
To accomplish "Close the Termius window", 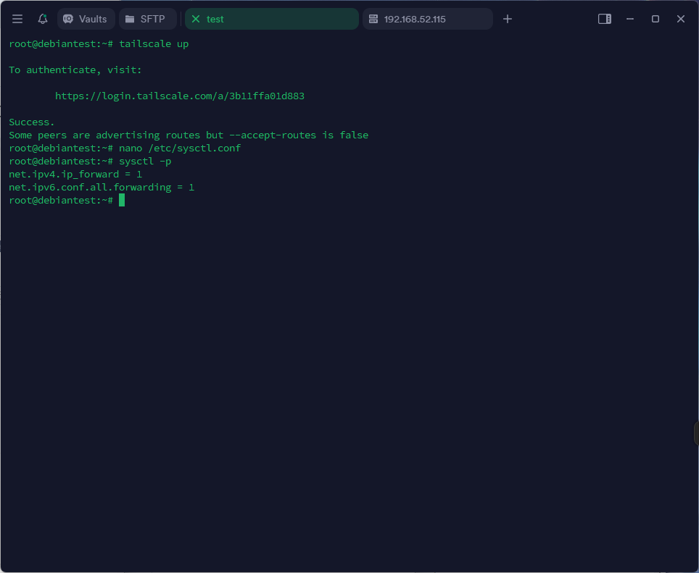I will click(681, 19).
